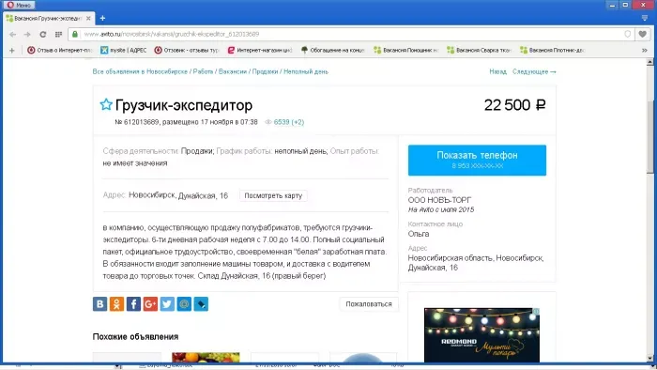Share via Google+ icon
This screenshot has height=370, width=657.
pyautogui.click(x=150, y=303)
